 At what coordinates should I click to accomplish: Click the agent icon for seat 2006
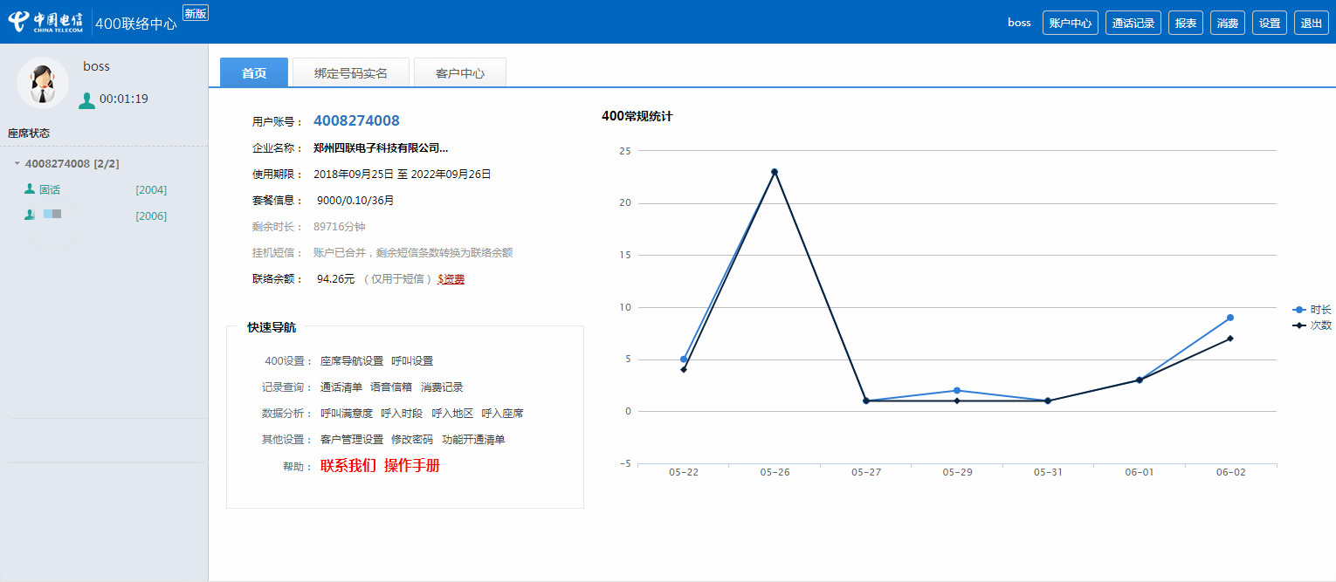(30, 216)
